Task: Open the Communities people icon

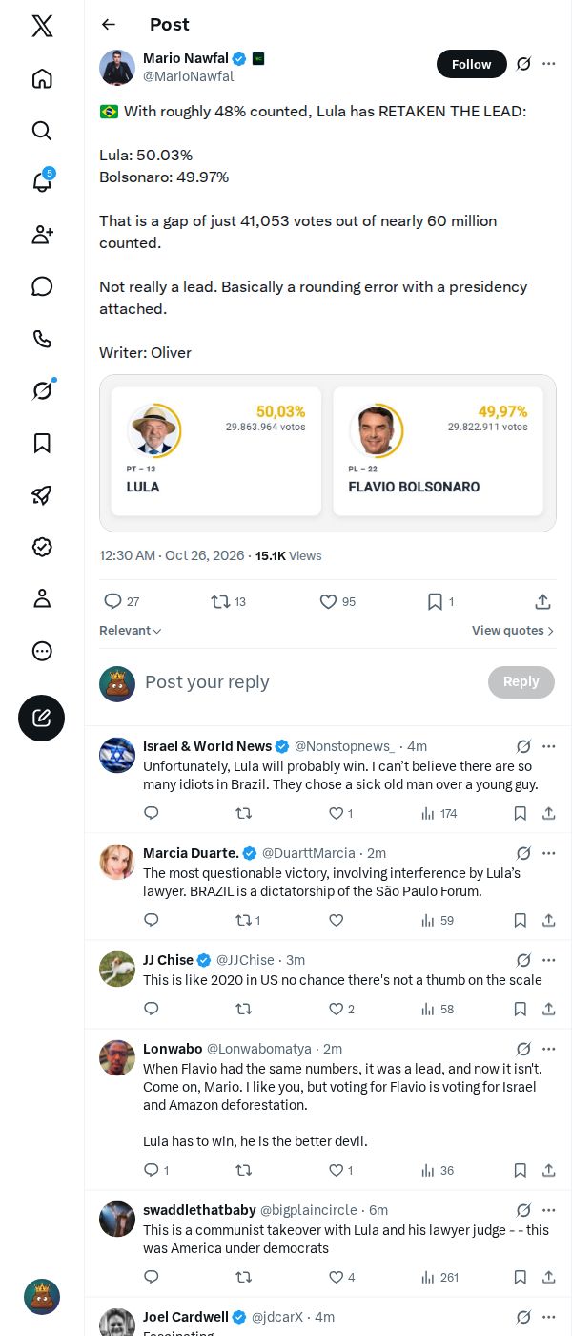Action: pyautogui.click(x=42, y=235)
